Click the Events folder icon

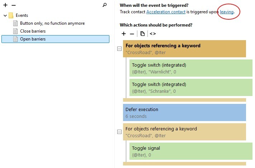click(x=11, y=15)
